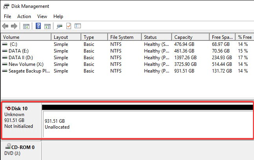Click the disk drive with magnifier toolbar icon
The width and height of the screenshot is (254, 160).
click(x=59, y=26)
